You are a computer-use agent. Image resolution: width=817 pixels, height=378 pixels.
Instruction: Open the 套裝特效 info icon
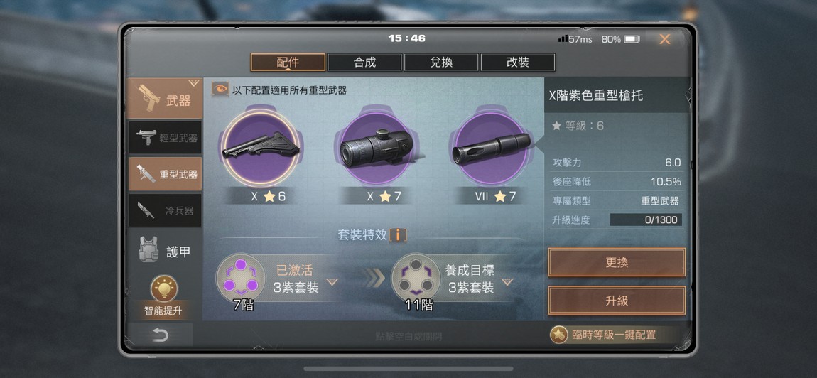[398, 234]
